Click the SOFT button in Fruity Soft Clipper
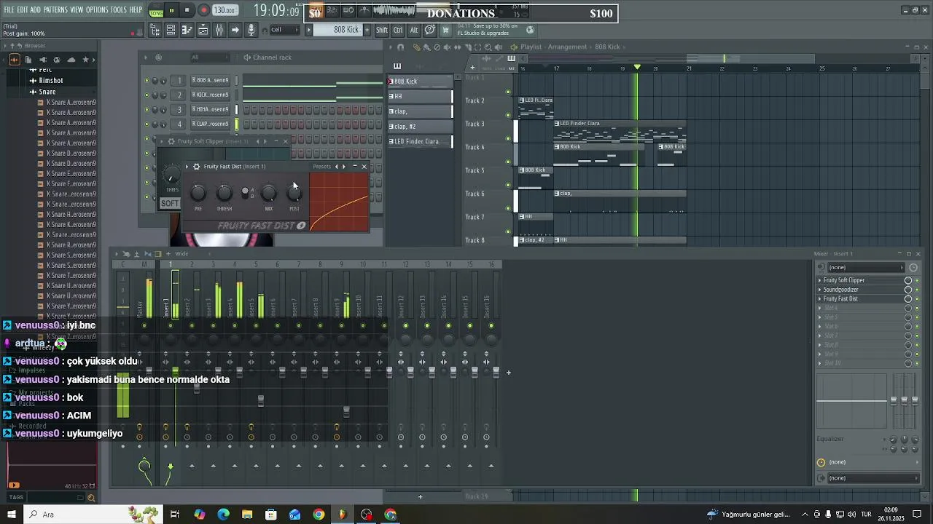The height and width of the screenshot is (524, 933). (x=170, y=203)
